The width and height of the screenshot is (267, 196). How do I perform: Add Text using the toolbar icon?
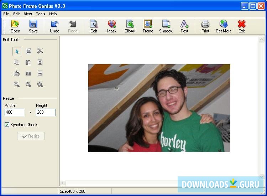184,26
